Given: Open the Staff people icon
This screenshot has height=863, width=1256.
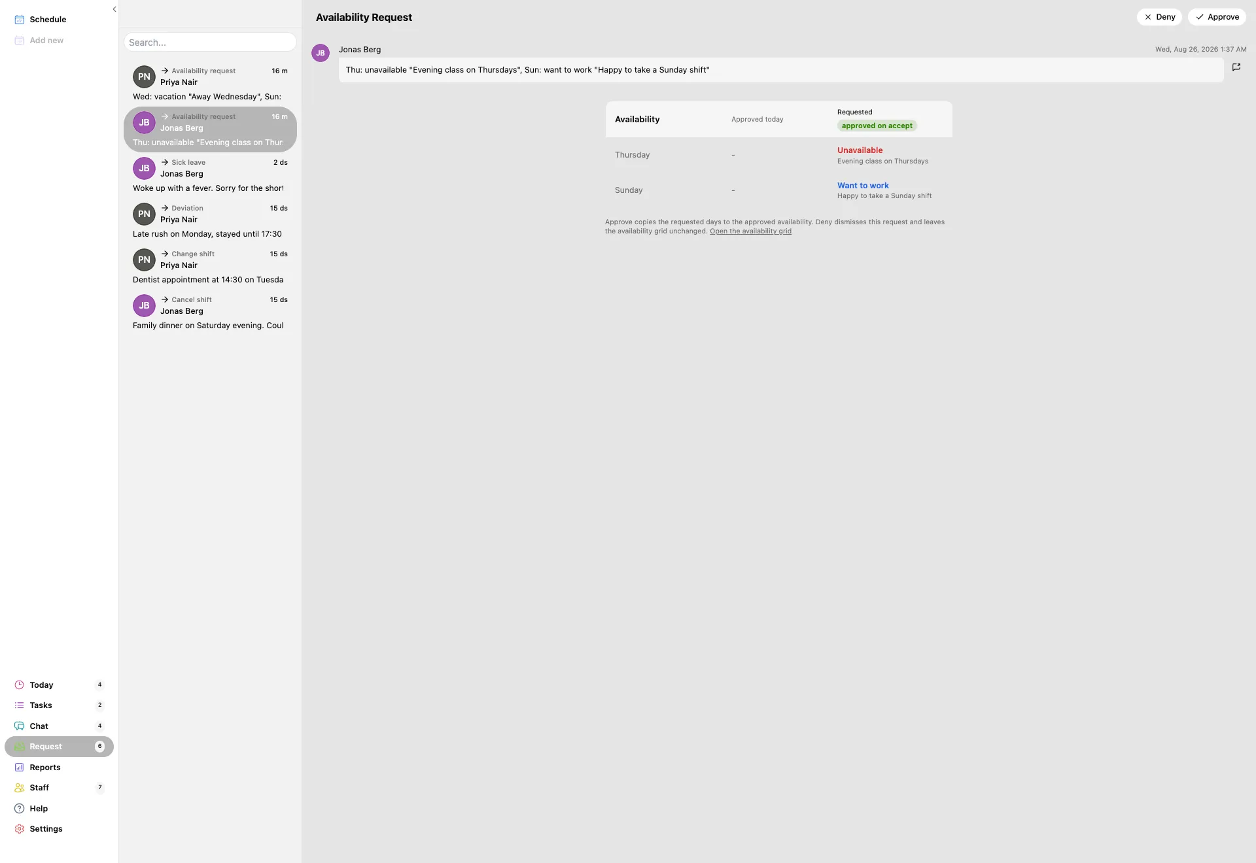Looking at the screenshot, I should point(20,788).
